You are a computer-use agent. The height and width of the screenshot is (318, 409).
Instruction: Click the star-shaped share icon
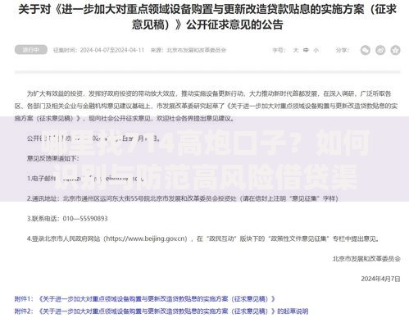pyautogui.click(x=395, y=50)
